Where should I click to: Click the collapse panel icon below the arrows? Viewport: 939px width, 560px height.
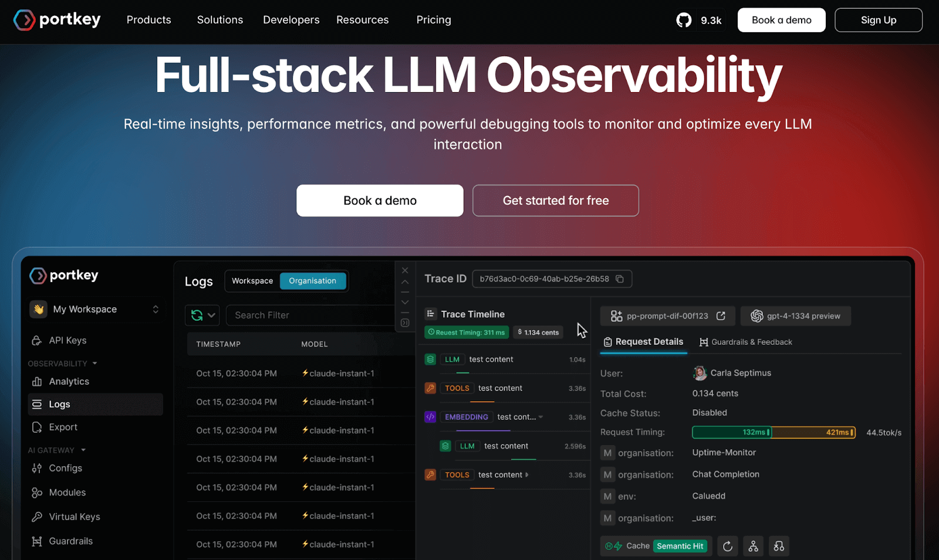click(x=405, y=323)
